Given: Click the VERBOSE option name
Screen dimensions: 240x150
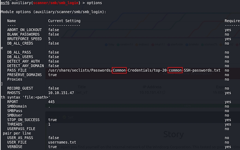Looking at the screenshot, I should [14, 146].
